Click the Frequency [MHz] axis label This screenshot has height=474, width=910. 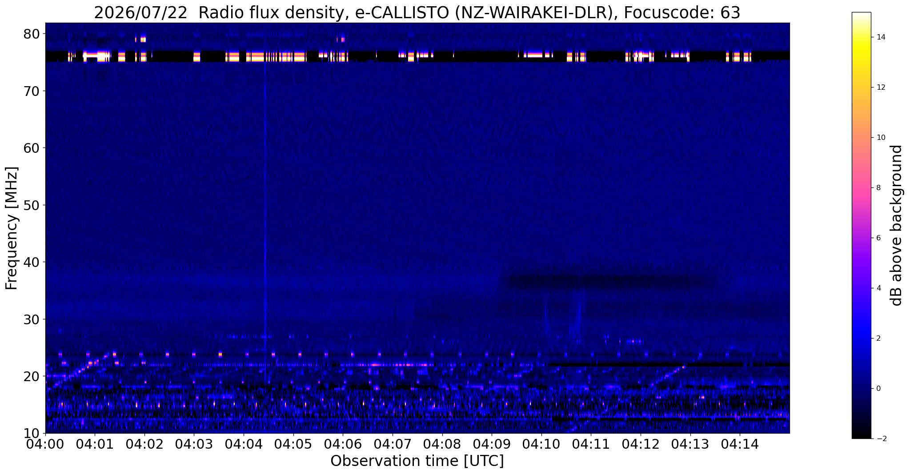click(12, 228)
